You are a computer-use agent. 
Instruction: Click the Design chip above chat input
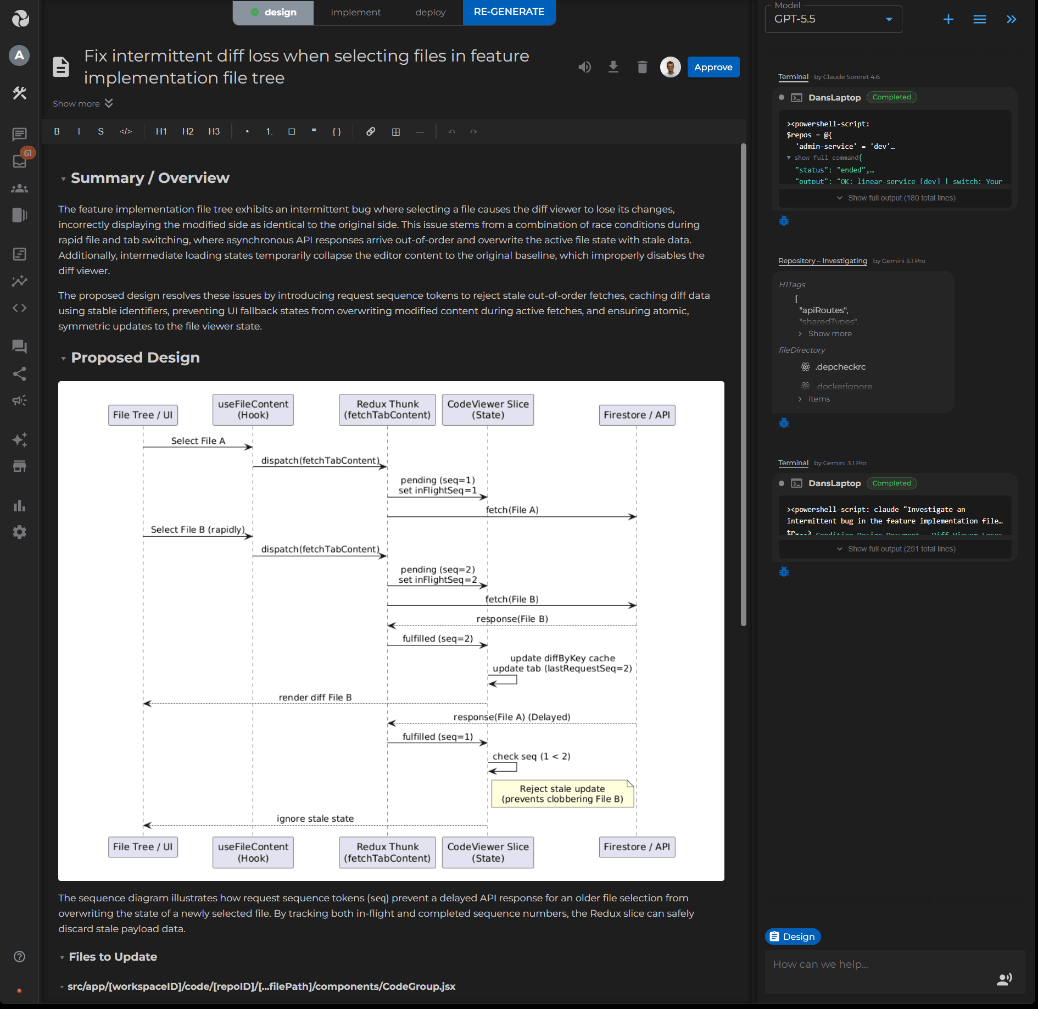[x=793, y=936]
